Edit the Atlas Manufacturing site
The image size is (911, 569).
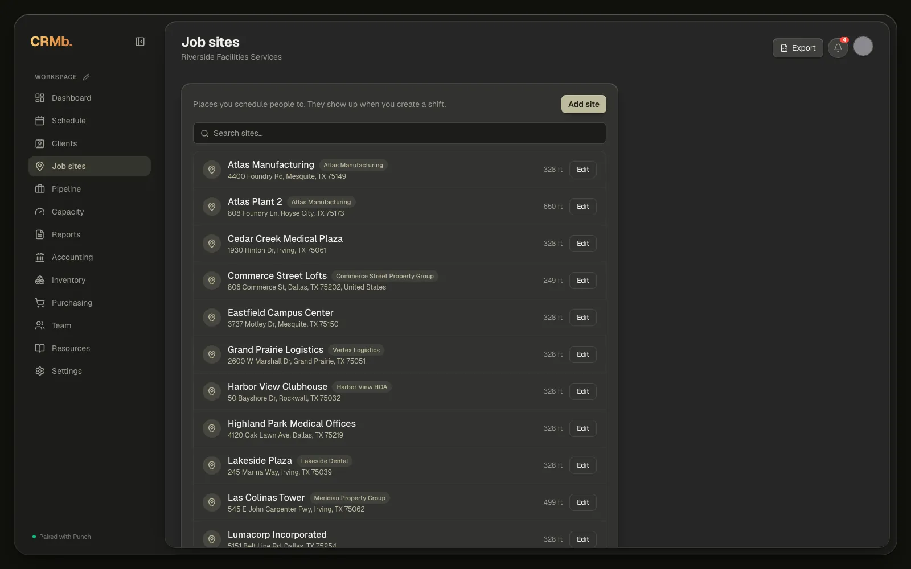point(583,170)
